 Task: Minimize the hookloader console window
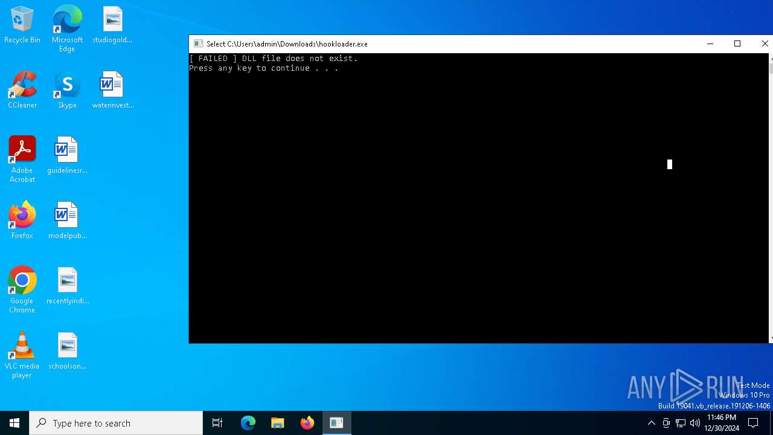click(710, 43)
